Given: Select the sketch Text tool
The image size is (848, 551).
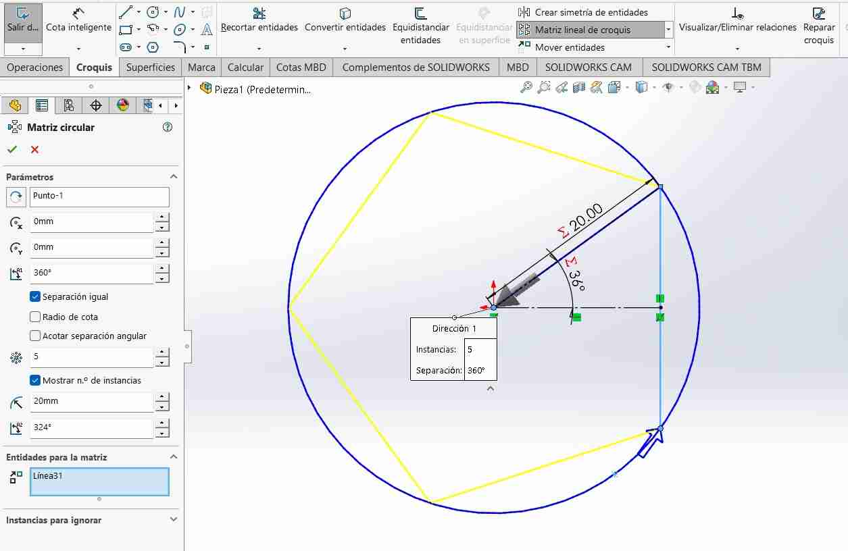Looking at the screenshot, I should [x=207, y=30].
